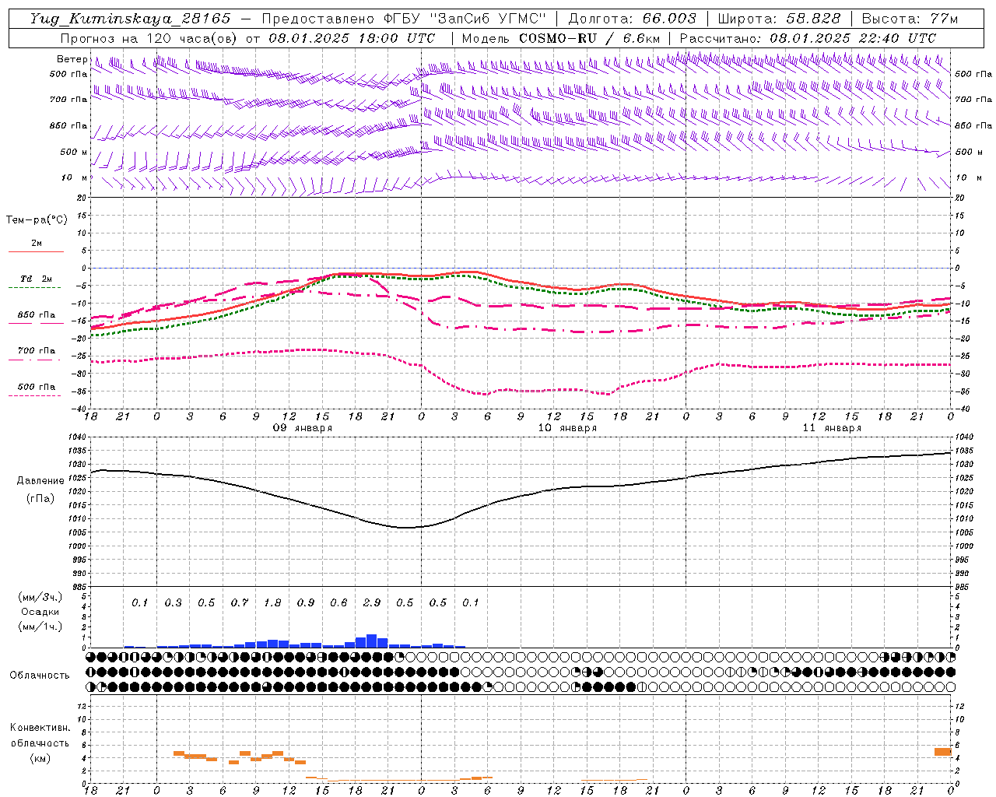
Task: Click the dotted line sample under temperature 500 гПа legend
Action: [34, 396]
